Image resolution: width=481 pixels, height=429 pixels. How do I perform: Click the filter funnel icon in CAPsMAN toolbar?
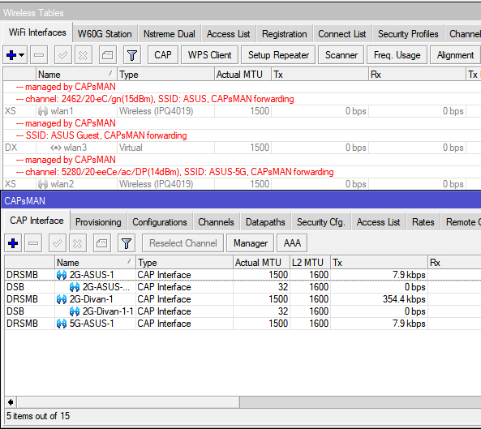(127, 243)
